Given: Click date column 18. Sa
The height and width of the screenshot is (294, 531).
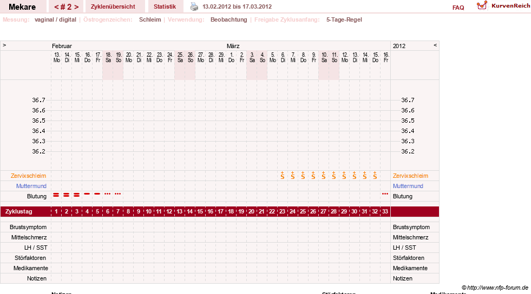Looking at the screenshot, I should pos(108,57).
